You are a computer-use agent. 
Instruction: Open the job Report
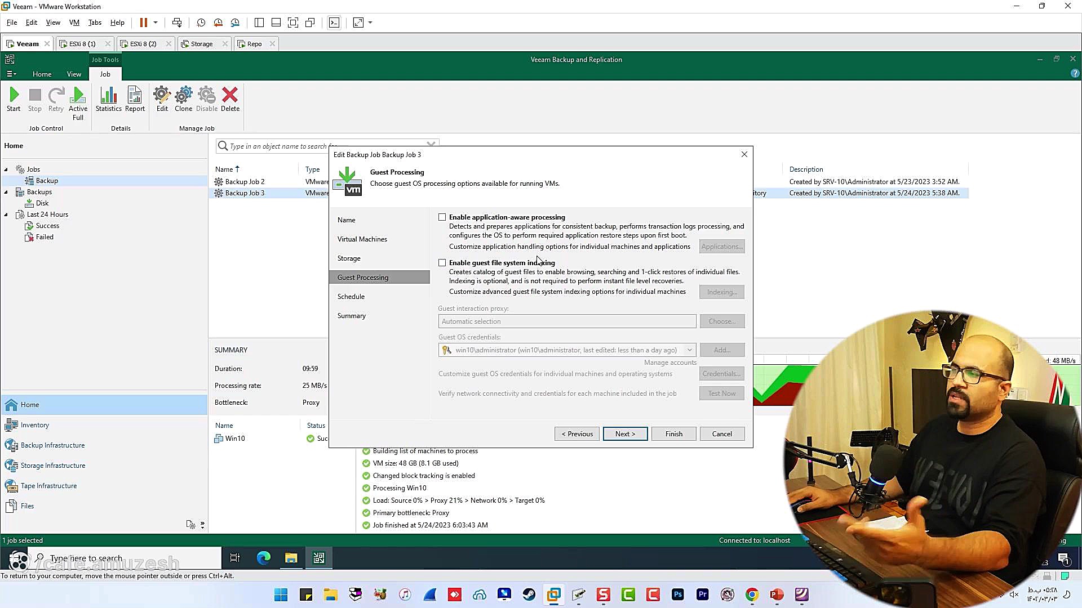[x=135, y=100]
